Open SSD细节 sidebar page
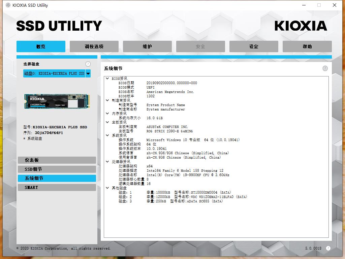Viewport: 345px width, 259px height. (x=57, y=169)
